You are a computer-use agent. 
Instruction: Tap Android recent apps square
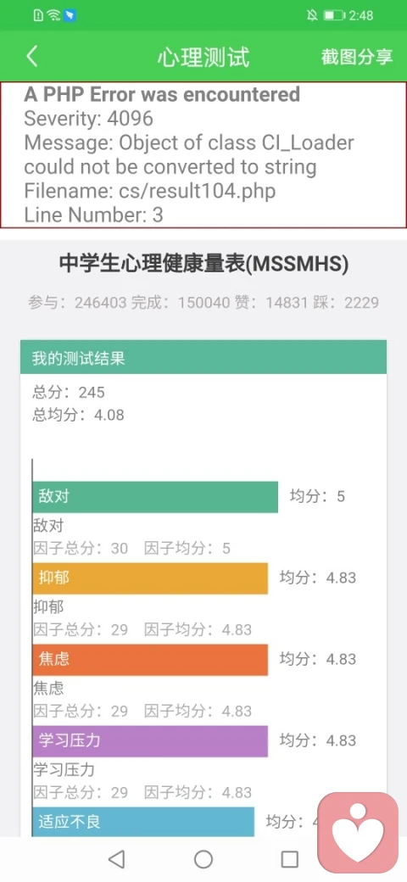(289, 859)
